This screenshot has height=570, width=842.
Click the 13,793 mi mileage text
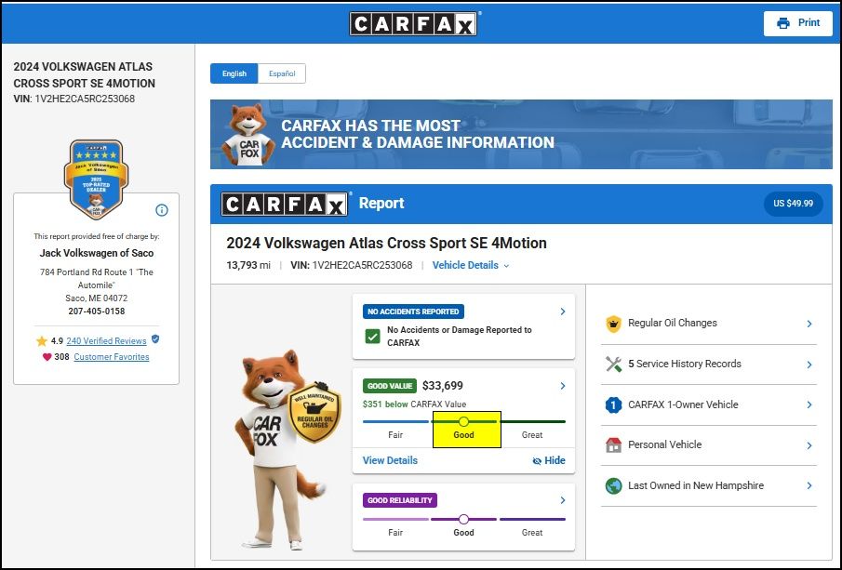point(248,265)
